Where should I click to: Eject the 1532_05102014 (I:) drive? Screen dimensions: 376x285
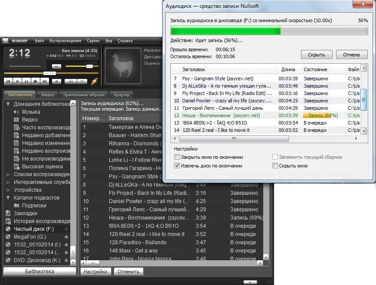tap(66, 245)
